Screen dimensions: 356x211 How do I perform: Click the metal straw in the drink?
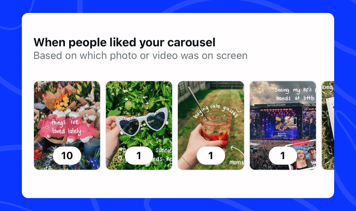pyautogui.click(x=198, y=104)
